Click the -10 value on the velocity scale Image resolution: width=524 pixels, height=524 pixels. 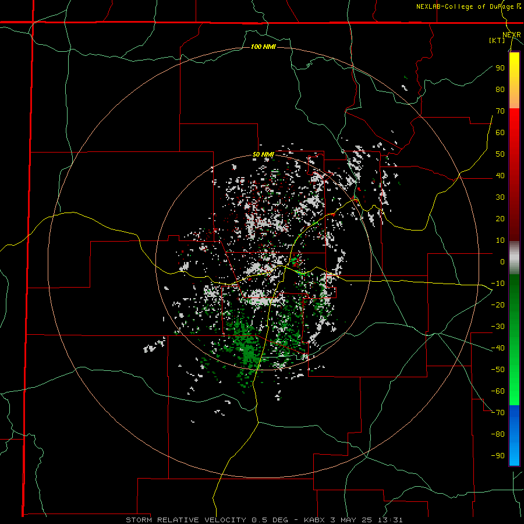click(498, 284)
